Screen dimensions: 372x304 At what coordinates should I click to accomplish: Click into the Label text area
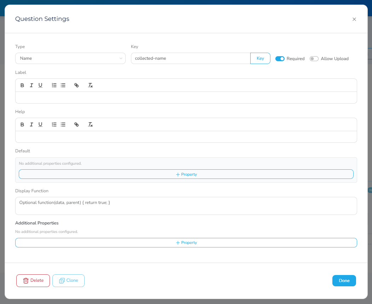pyautogui.click(x=186, y=98)
